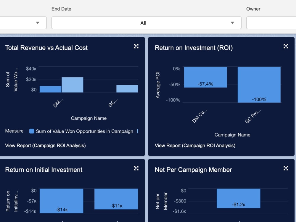The width and height of the screenshot is (296, 222).
Task: Open the Owner filter field
Action: (x=271, y=23)
